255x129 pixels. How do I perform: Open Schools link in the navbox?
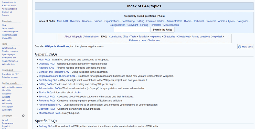[x=98, y=21]
